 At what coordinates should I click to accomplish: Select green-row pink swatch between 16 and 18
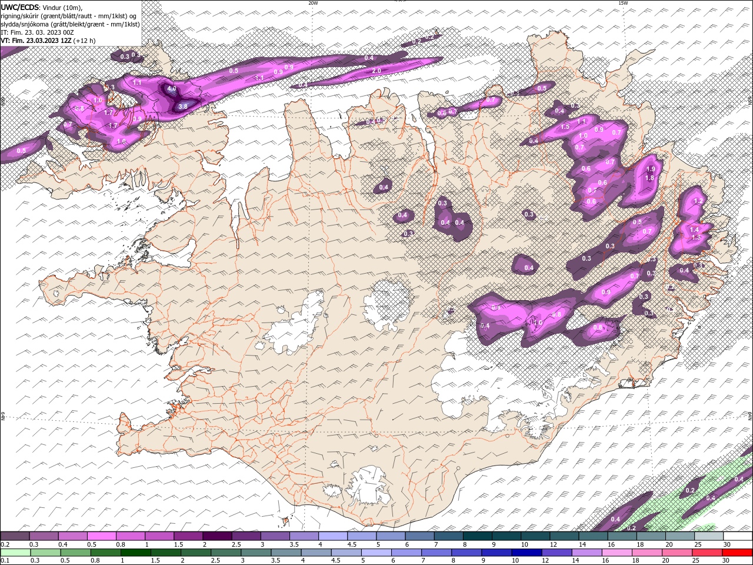[x=618, y=552]
